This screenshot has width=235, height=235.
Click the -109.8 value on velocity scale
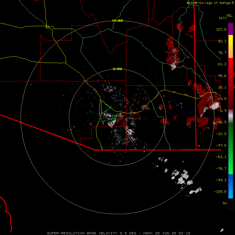[220, 192]
